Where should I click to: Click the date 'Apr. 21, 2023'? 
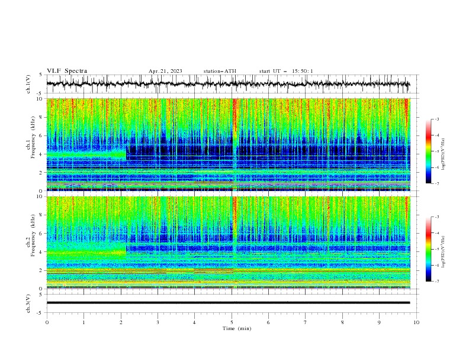click(x=165, y=71)
